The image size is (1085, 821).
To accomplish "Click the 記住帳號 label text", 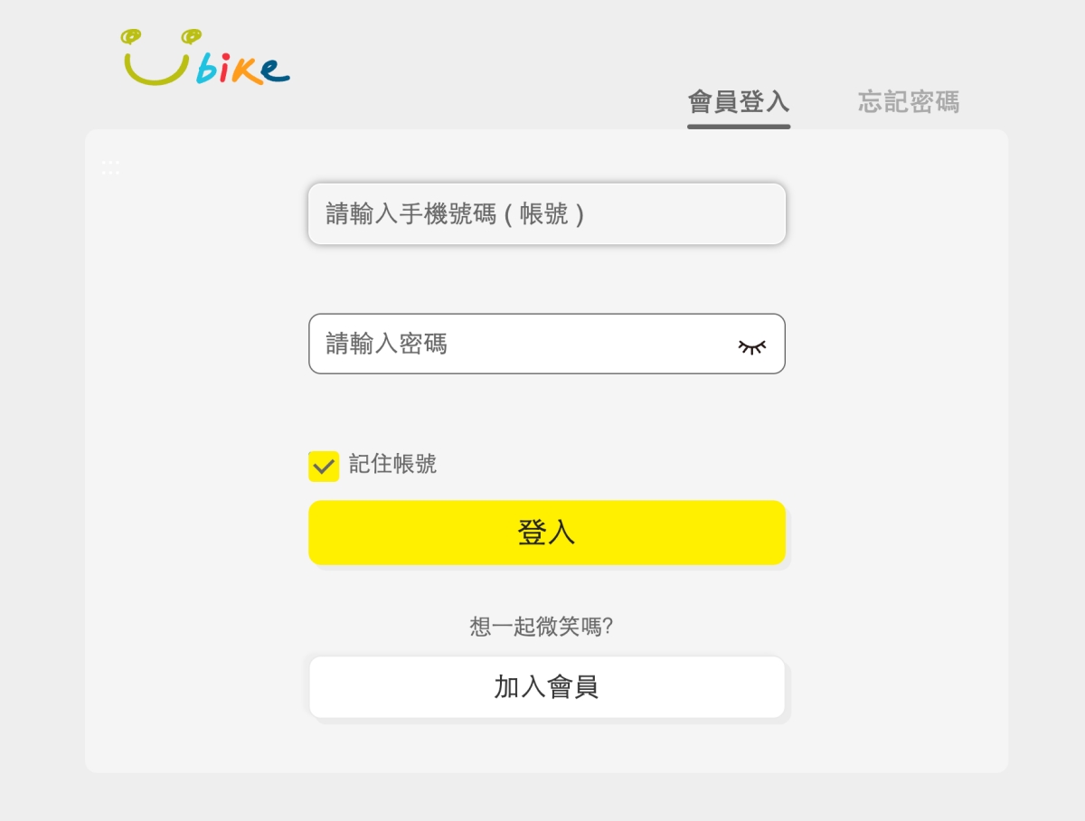I will pyautogui.click(x=392, y=465).
